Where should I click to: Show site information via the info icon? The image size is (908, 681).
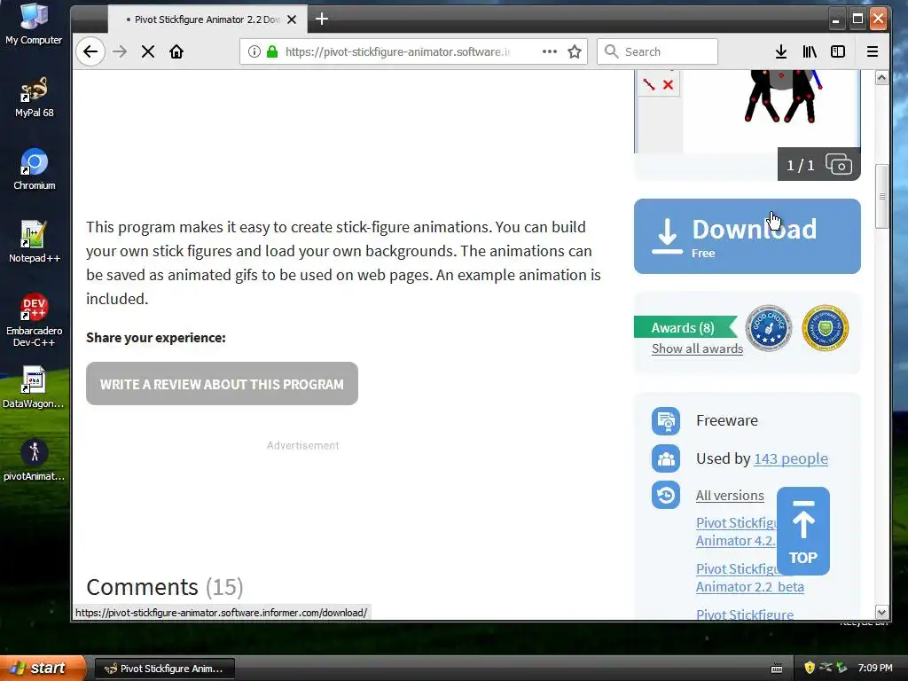pos(254,51)
